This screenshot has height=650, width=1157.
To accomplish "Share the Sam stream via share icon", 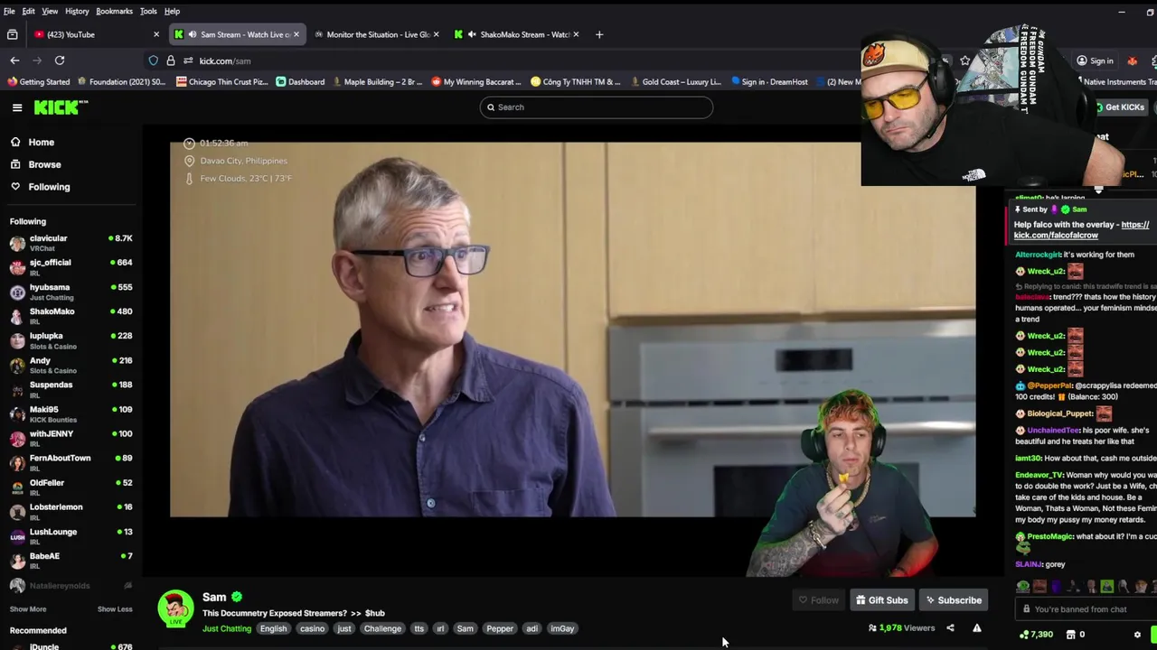I will point(950,628).
